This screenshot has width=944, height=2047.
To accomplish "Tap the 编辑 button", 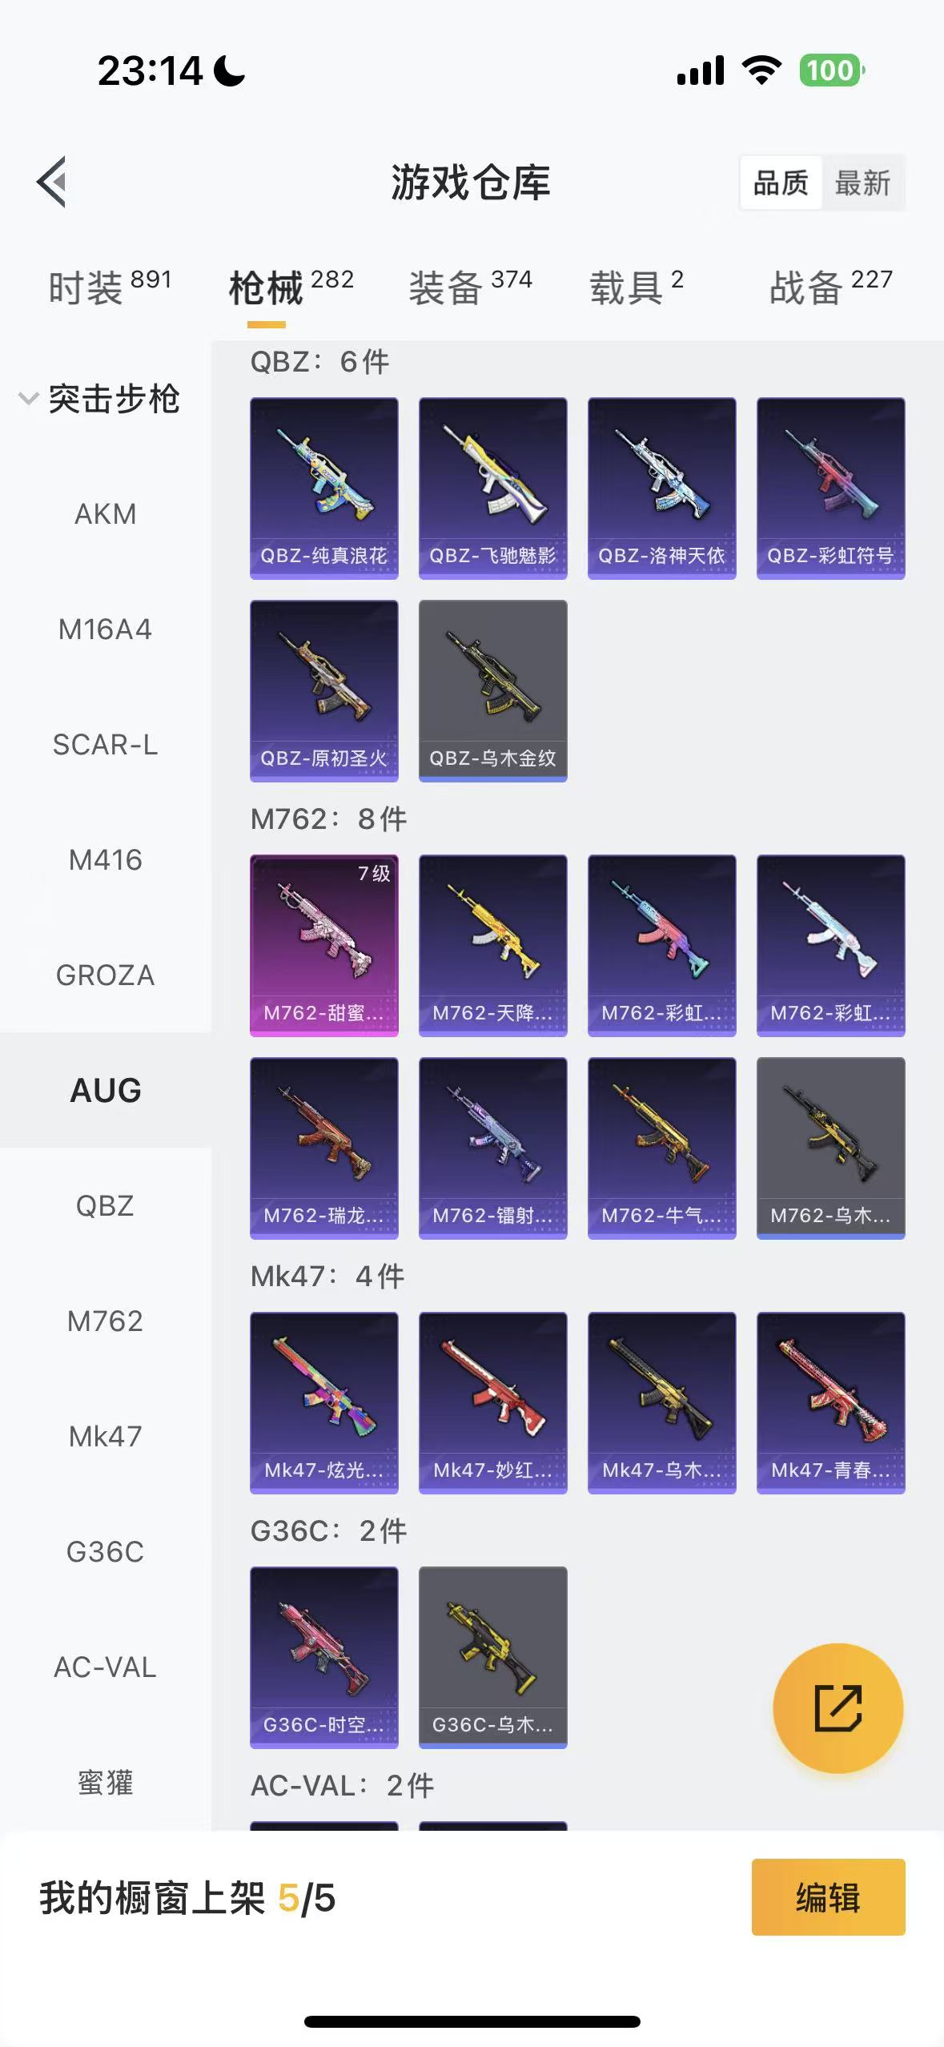I will tap(829, 1897).
